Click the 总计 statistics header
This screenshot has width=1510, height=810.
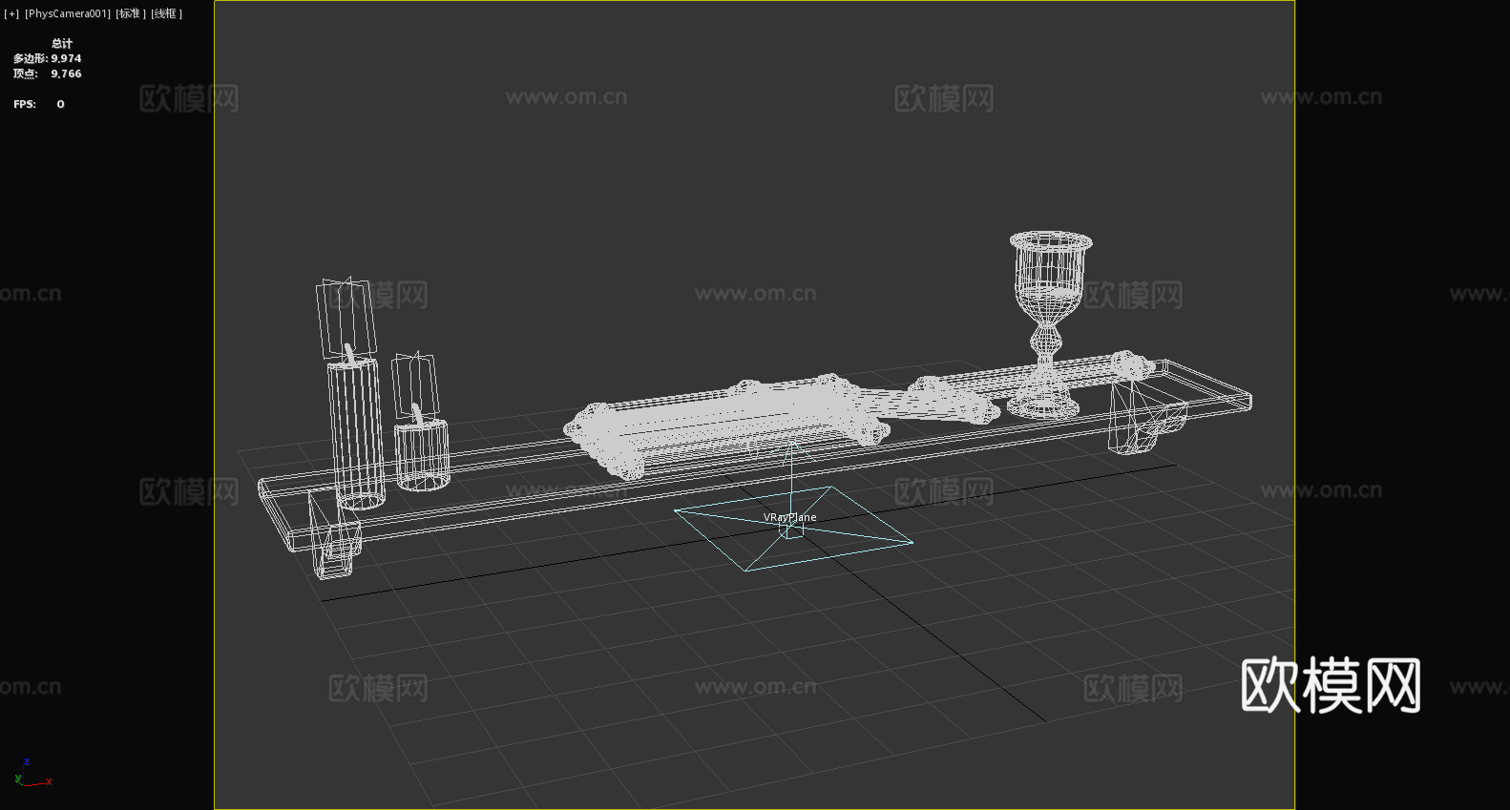click(62, 44)
